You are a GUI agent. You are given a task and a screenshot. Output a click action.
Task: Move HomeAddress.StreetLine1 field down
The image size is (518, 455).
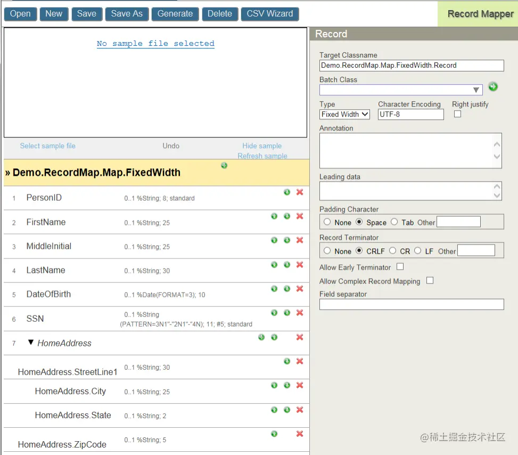(287, 361)
